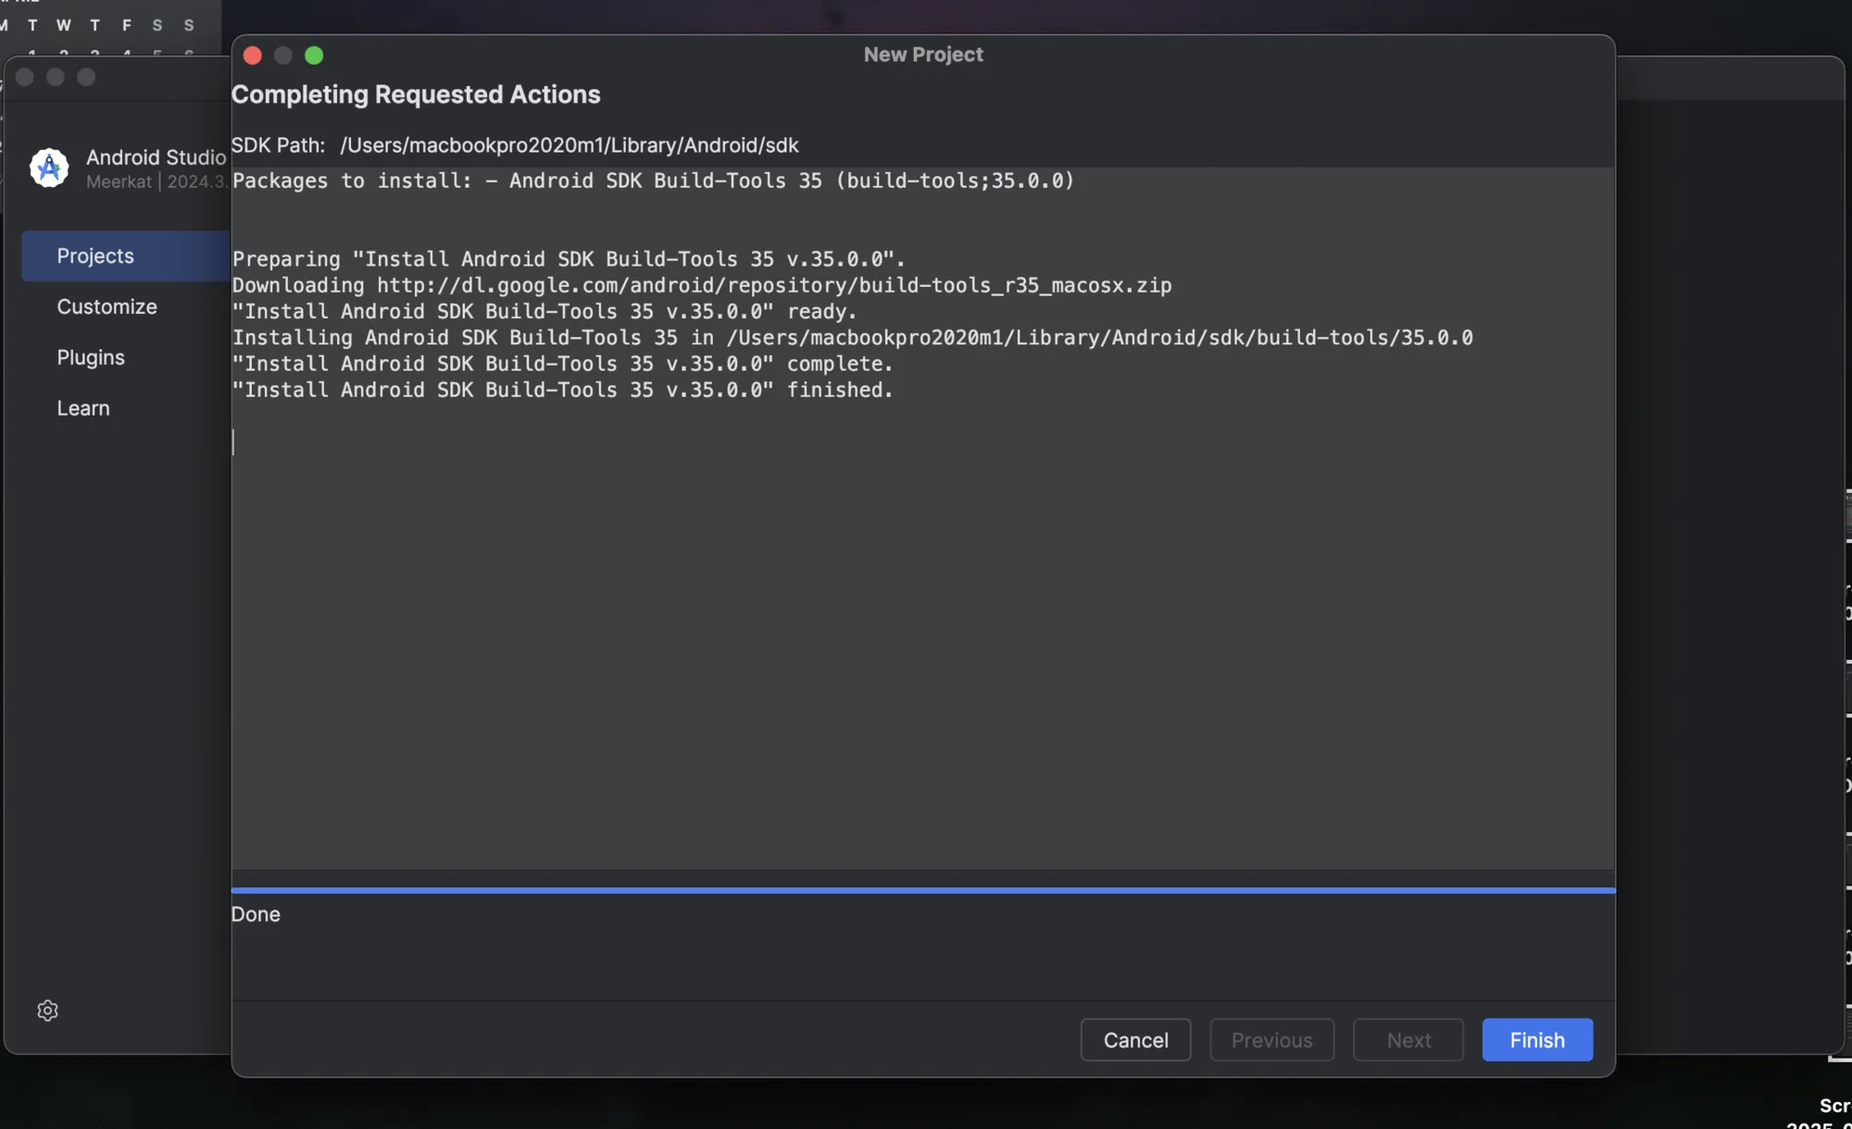Close the New Project dialog

pyautogui.click(x=252, y=56)
